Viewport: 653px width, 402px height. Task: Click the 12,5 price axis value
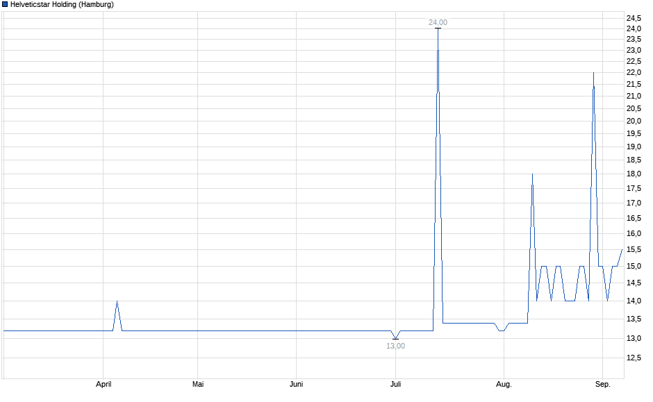click(x=634, y=358)
